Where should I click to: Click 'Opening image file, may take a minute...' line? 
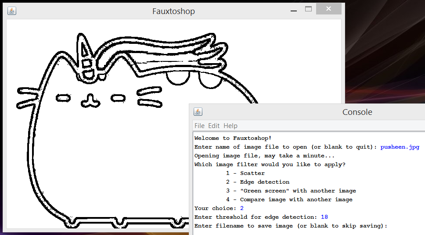(x=264, y=156)
